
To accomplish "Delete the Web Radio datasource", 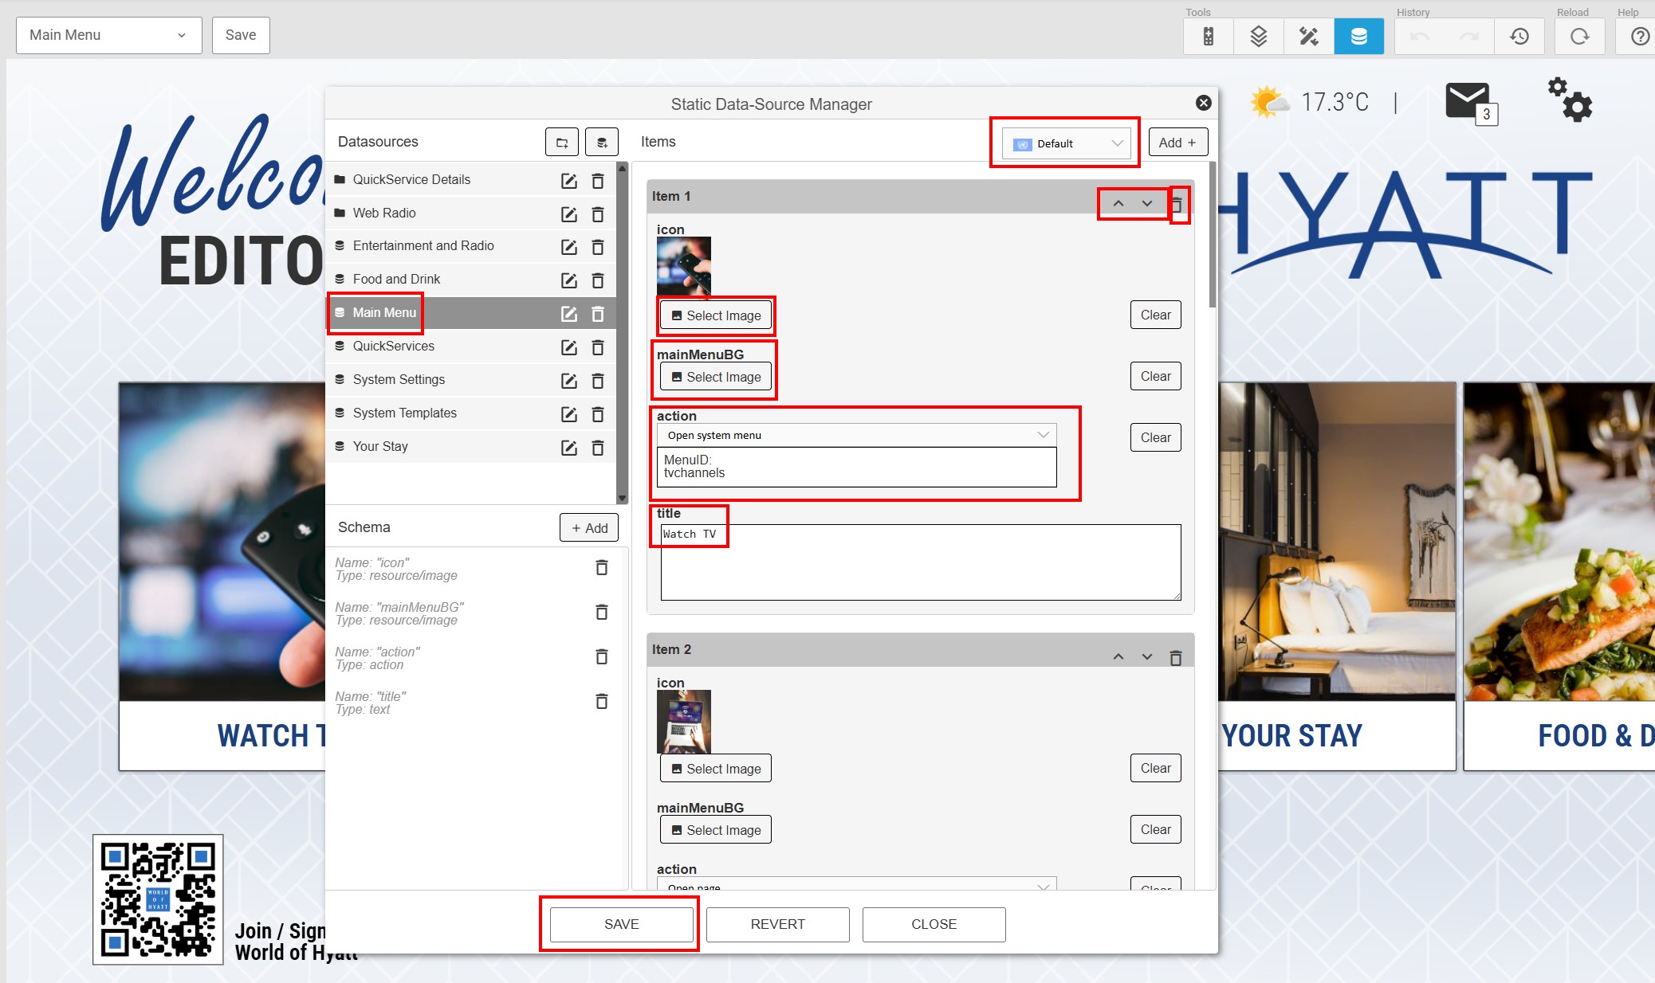I will click(x=598, y=214).
